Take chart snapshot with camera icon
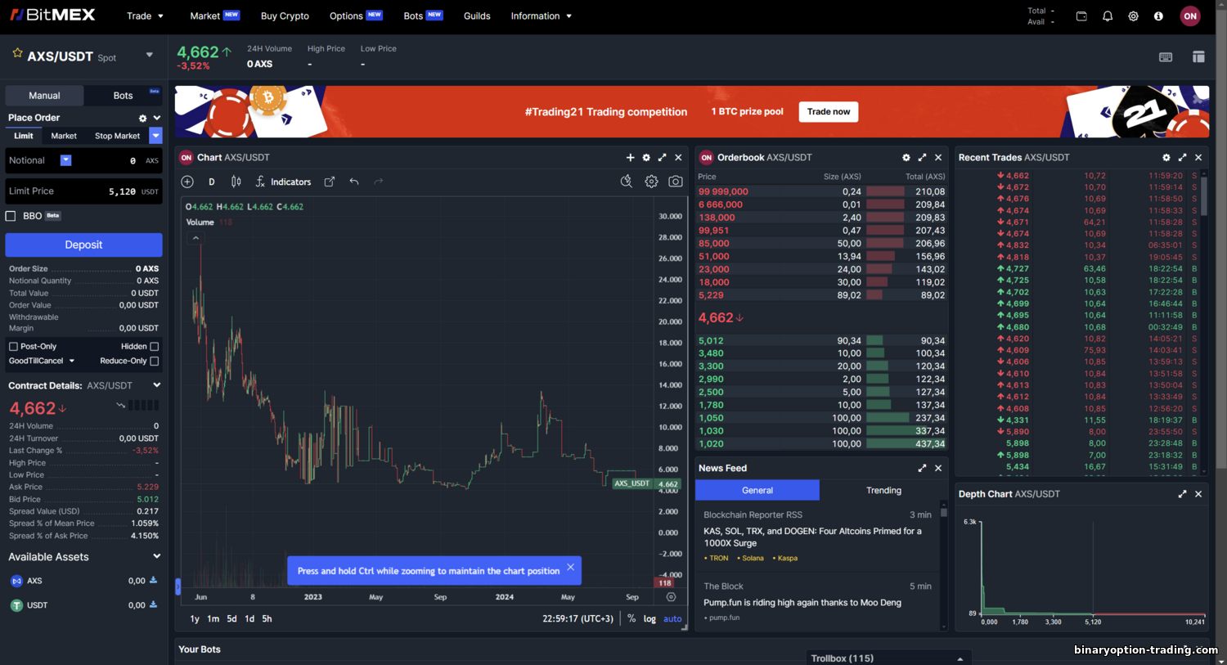The width and height of the screenshot is (1227, 665). [675, 182]
